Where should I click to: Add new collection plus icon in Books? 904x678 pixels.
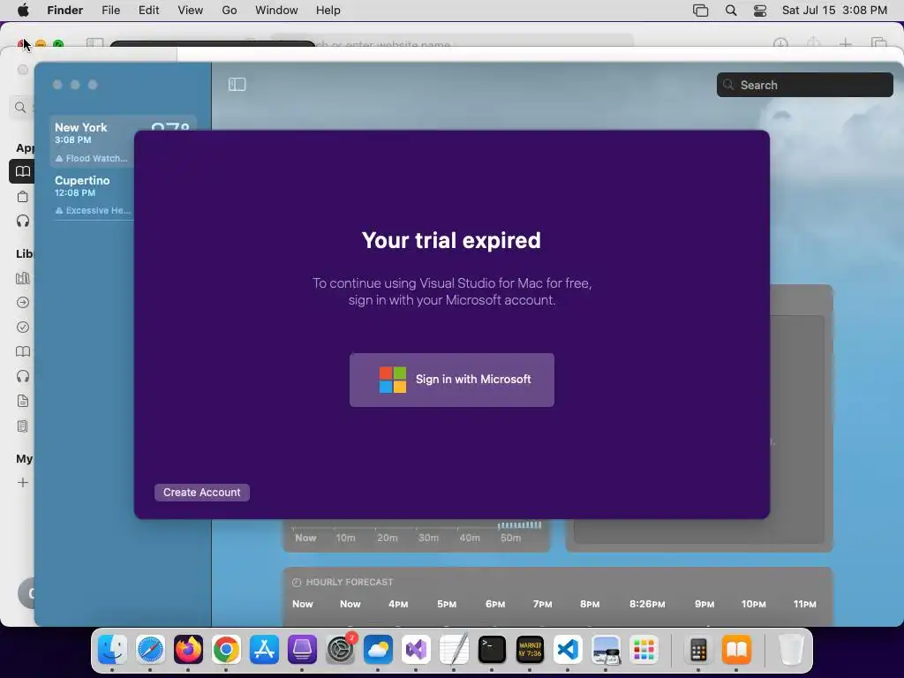tap(22, 483)
